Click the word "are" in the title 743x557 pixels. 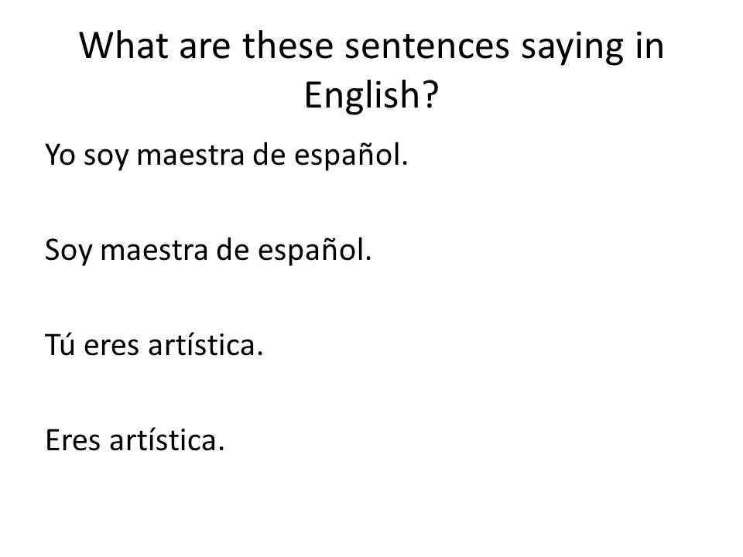point(204,49)
